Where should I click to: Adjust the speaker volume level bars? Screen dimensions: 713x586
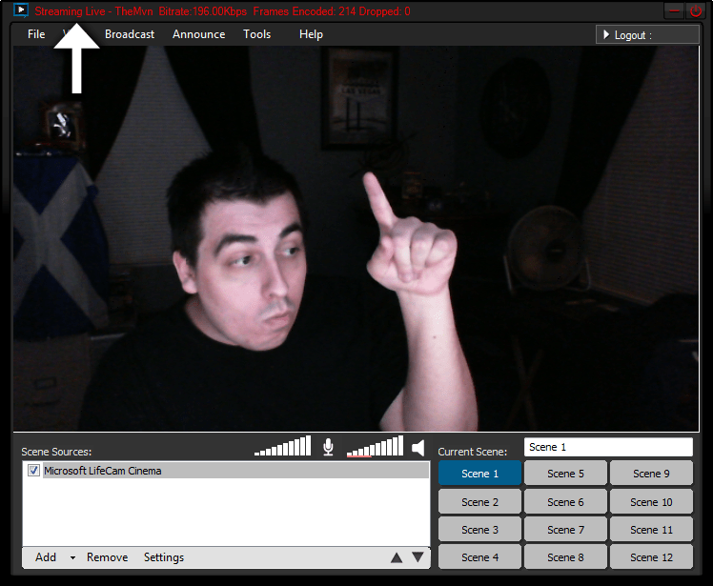pyautogui.click(x=376, y=446)
